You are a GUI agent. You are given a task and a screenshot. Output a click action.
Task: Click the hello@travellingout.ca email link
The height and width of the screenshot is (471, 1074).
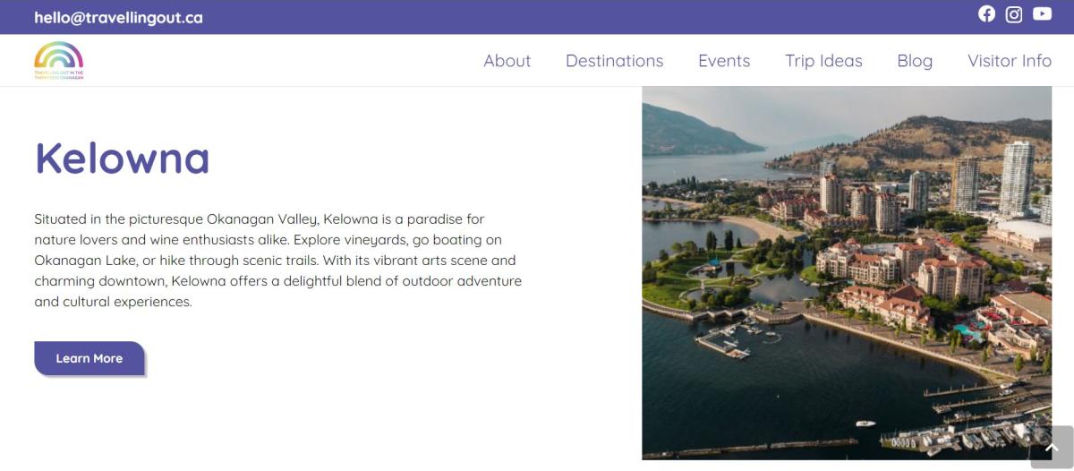[x=118, y=17]
